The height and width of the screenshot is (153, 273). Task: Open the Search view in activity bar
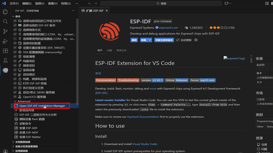(5, 21)
